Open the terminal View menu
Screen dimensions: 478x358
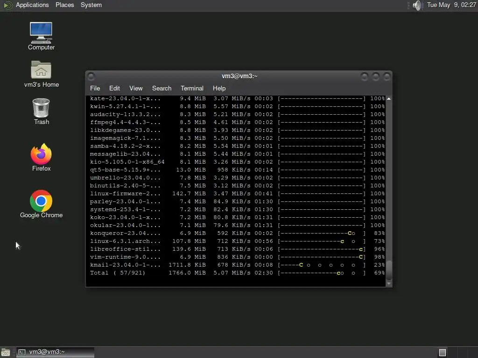(x=136, y=88)
